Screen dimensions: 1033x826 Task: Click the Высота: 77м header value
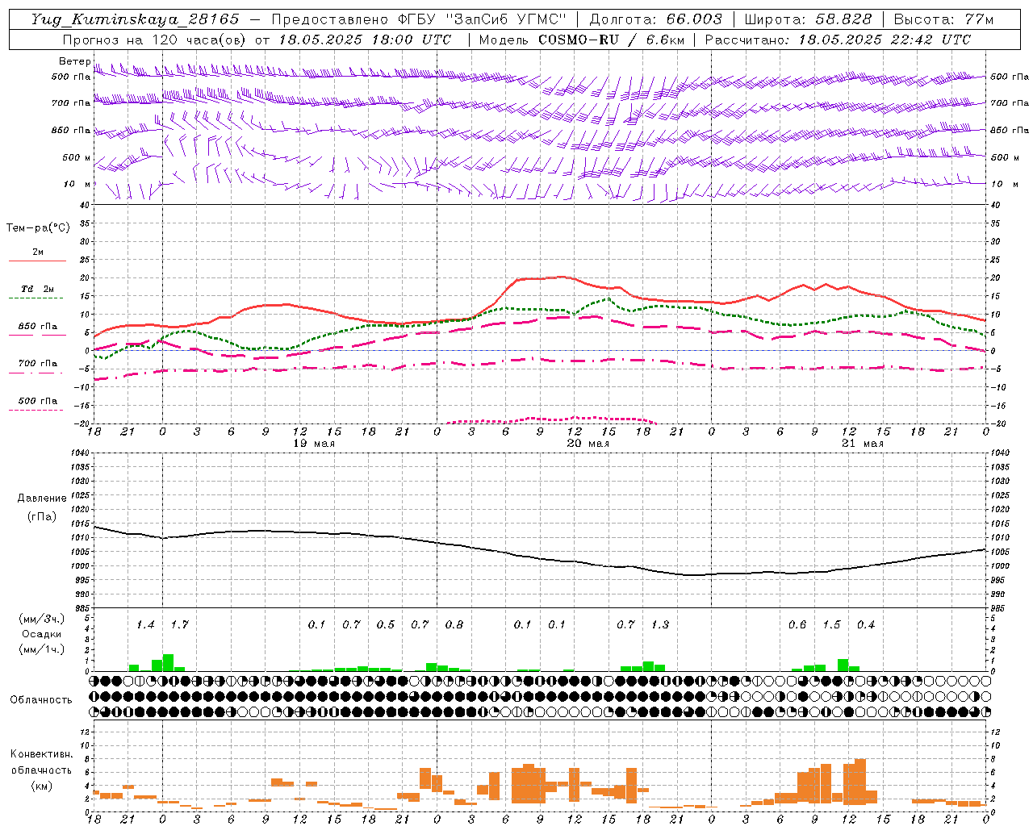coord(943,19)
